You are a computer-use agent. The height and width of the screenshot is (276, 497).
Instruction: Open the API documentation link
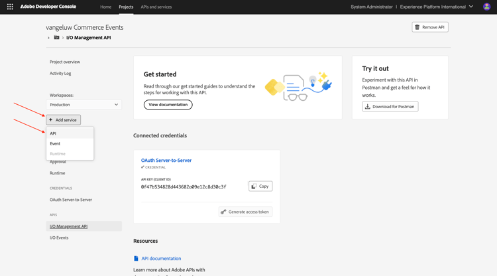click(161, 259)
